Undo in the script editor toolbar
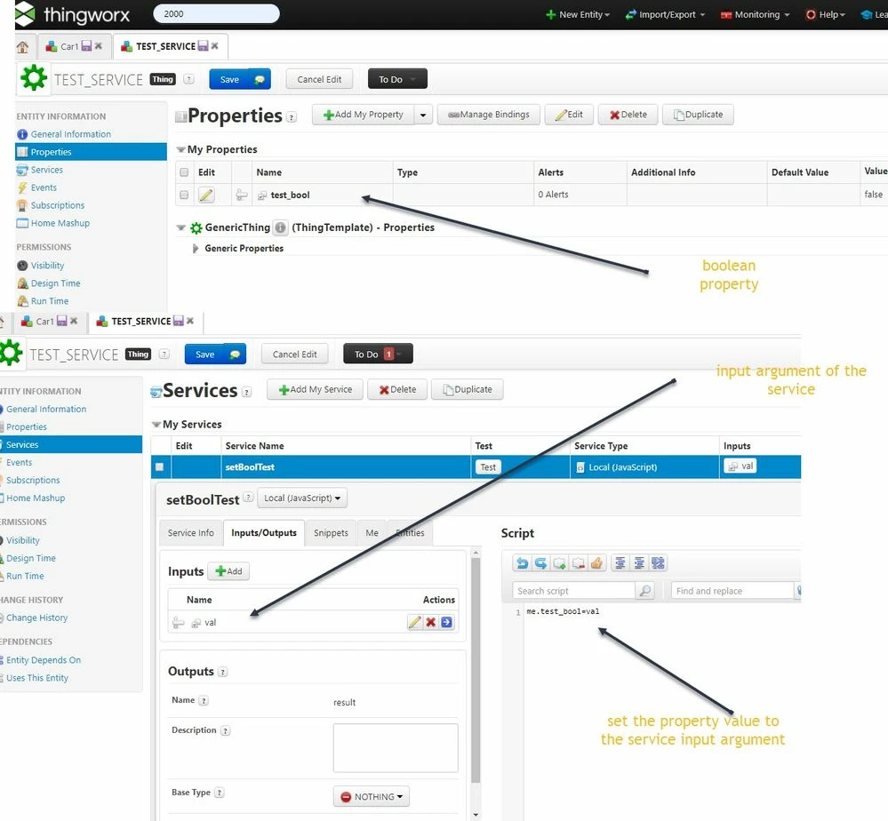Viewport: 888px width, 821px height. point(522,562)
